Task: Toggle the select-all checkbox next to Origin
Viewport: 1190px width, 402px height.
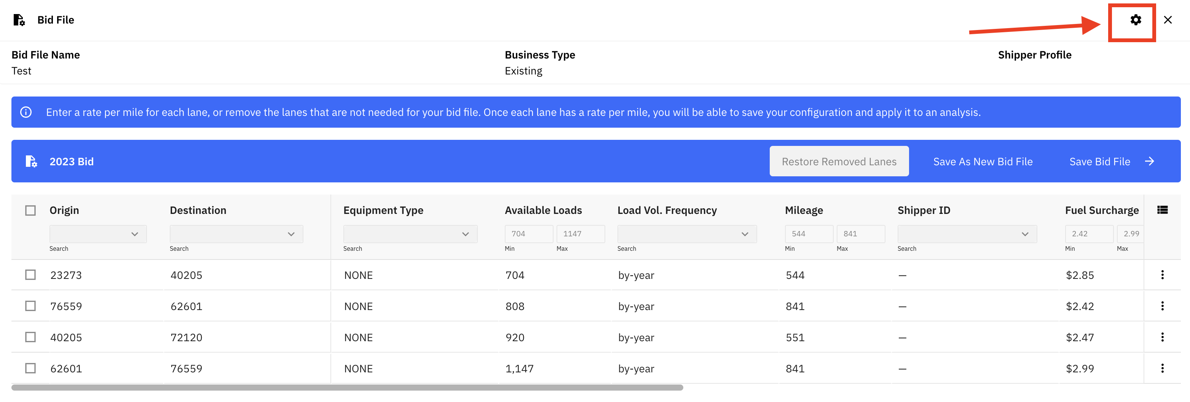Action: tap(30, 210)
